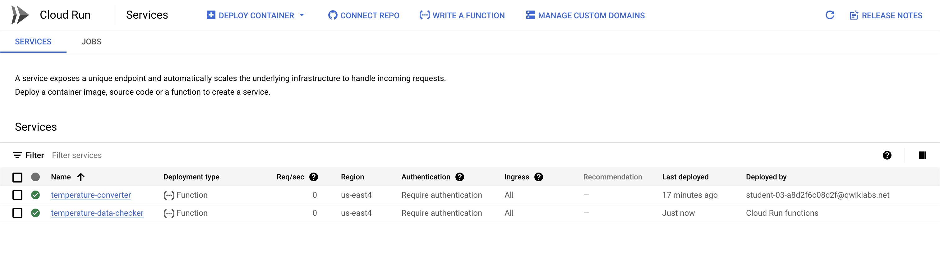Check the temperature-data-checker row checkbox
Image resolution: width=940 pixels, height=257 pixels.
coord(17,213)
